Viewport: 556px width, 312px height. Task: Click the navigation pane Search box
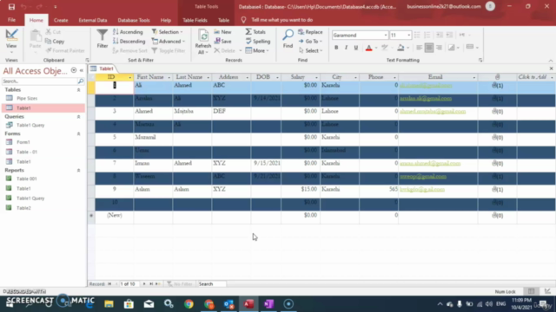coord(39,81)
